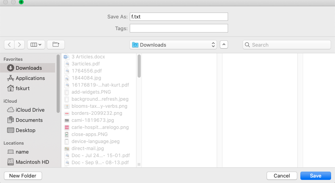Click the blooms-tax...y-verbs.png thumbnail icon

[x=67, y=106]
